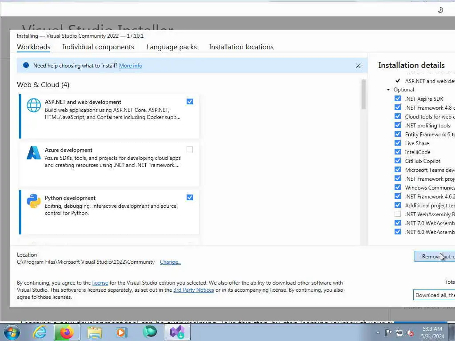Click the info icon in the help banner

click(x=26, y=65)
